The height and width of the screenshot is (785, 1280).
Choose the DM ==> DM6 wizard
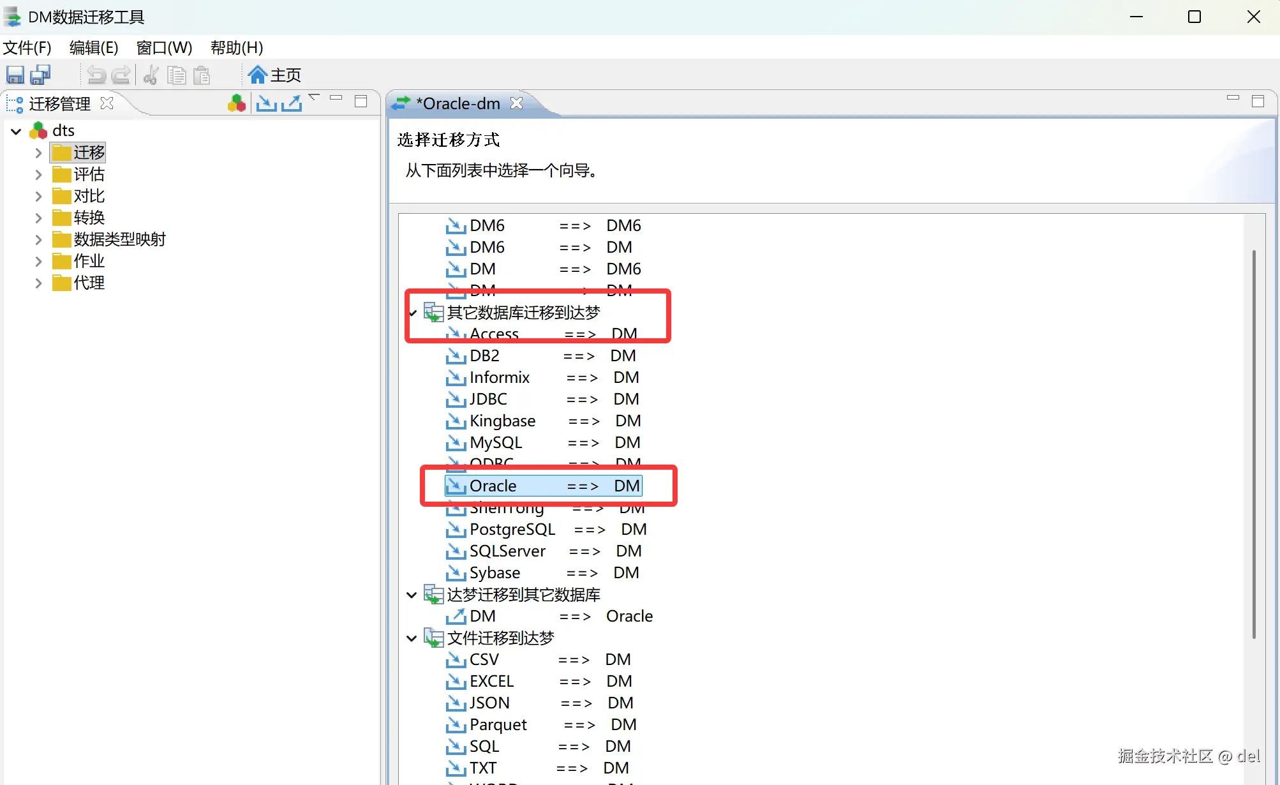click(x=543, y=269)
